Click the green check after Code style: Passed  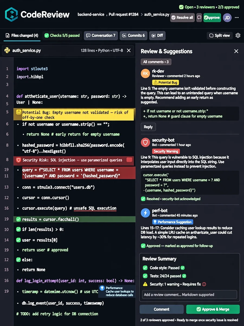pyautogui.click(x=183, y=268)
